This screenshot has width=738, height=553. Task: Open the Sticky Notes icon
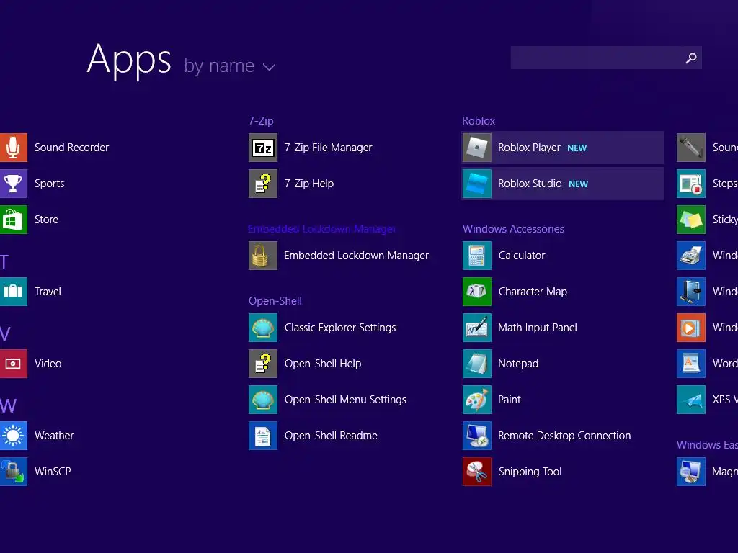pos(691,220)
